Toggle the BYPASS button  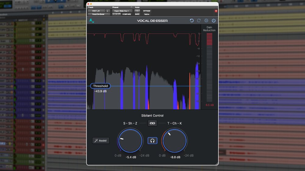click(x=147, y=11)
